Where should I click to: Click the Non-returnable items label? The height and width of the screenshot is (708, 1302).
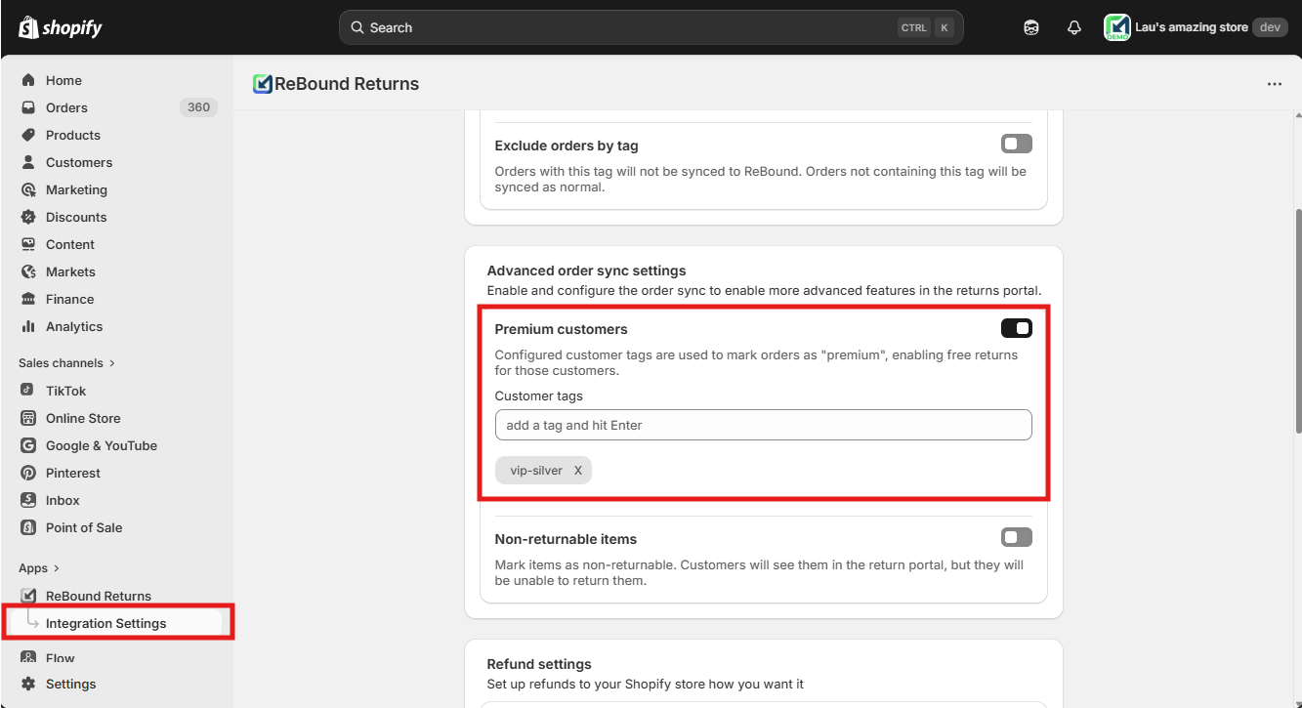(x=566, y=539)
